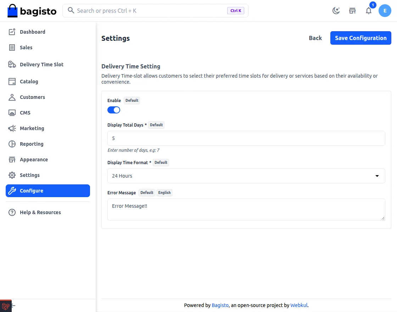The height and width of the screenshot is (312, 397).
Task: Click the Delivery Time Setting heading
Action: pos(131,66)
